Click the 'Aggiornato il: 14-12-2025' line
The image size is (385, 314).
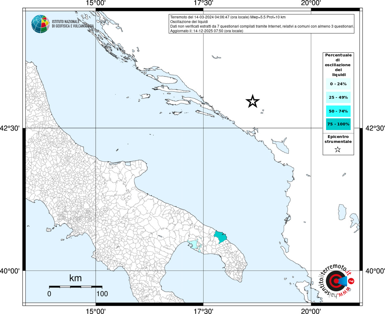[x=206, y=31]
